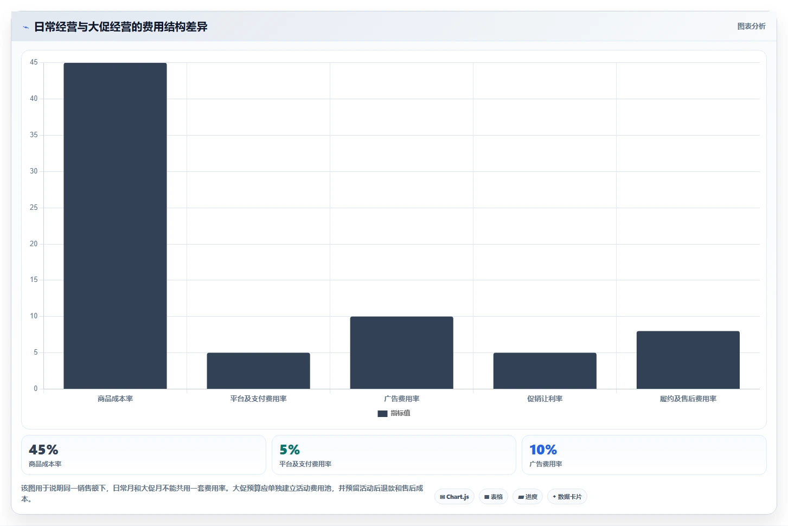
Task: Select the 45% 商品成本率 stat card
Action: click(144, 455)
